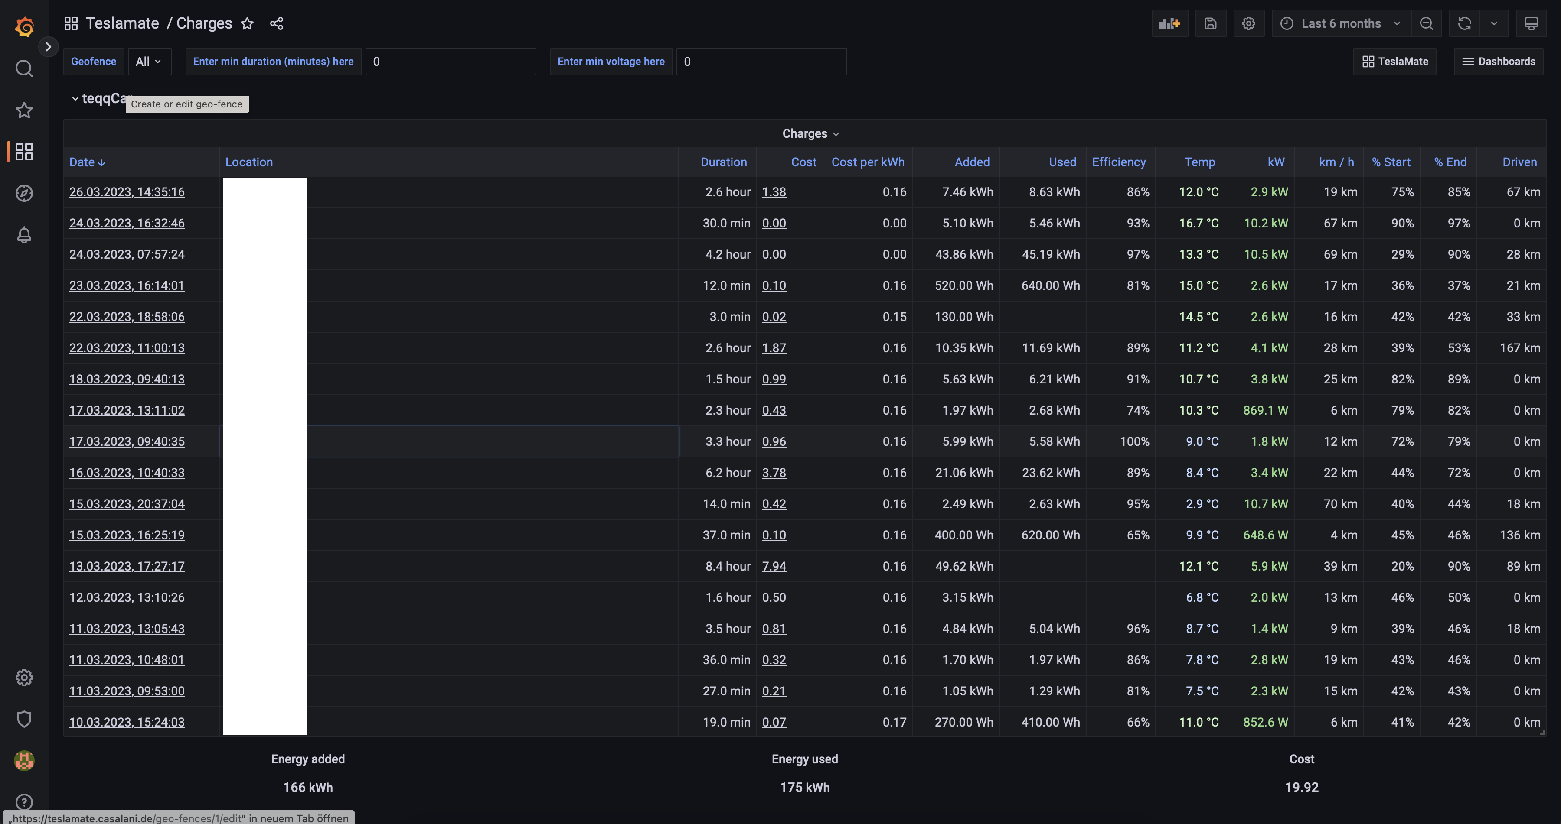Expand the sidebar navigation menu

coord(48,47)
